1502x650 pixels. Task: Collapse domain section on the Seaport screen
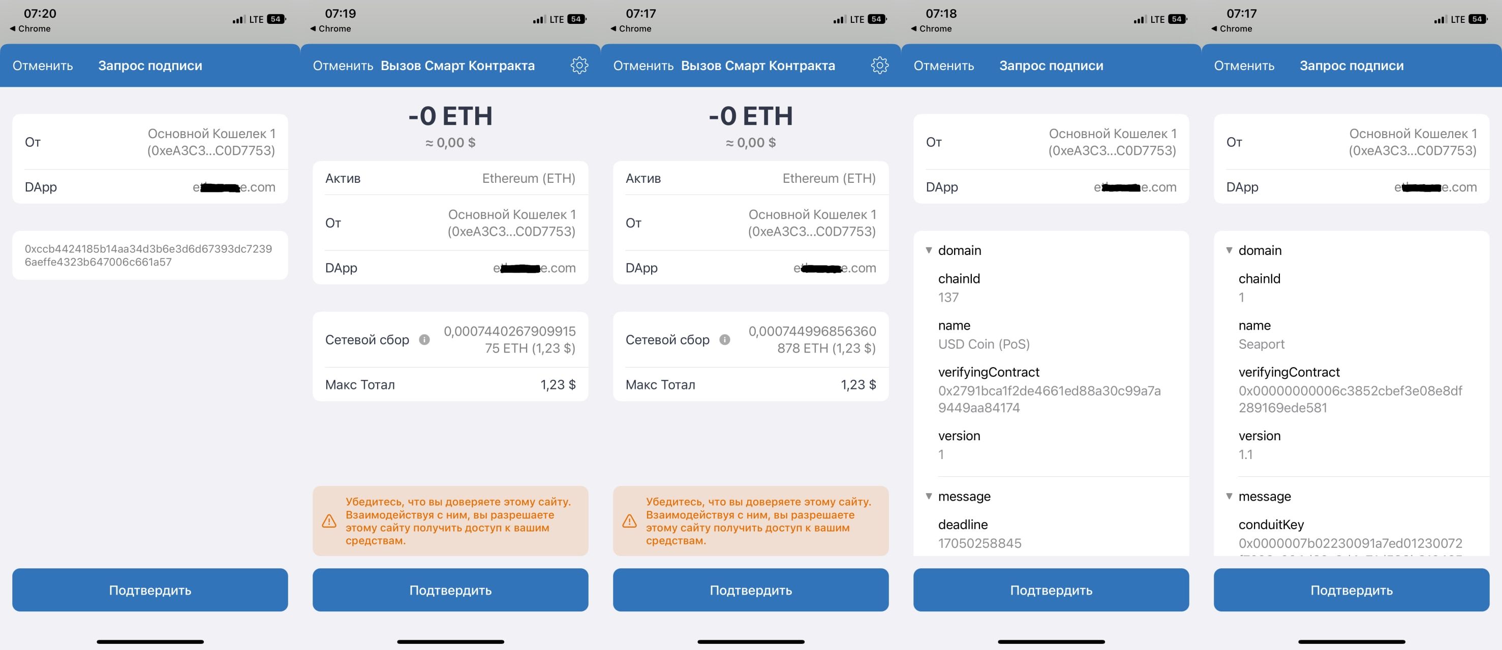[1229, 250]
